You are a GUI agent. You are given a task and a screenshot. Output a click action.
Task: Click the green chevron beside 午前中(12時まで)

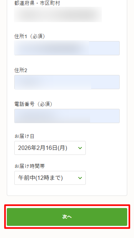click(80, 178)
